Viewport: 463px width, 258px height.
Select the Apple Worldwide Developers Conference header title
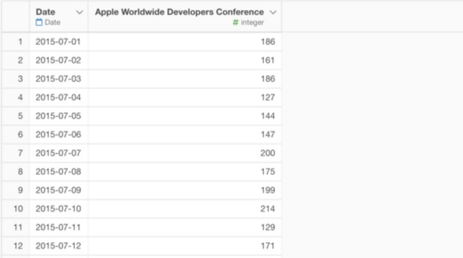(179, 12)
